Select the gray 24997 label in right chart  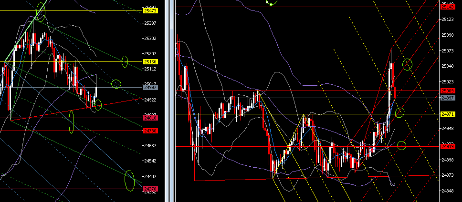tap(448, 98)
